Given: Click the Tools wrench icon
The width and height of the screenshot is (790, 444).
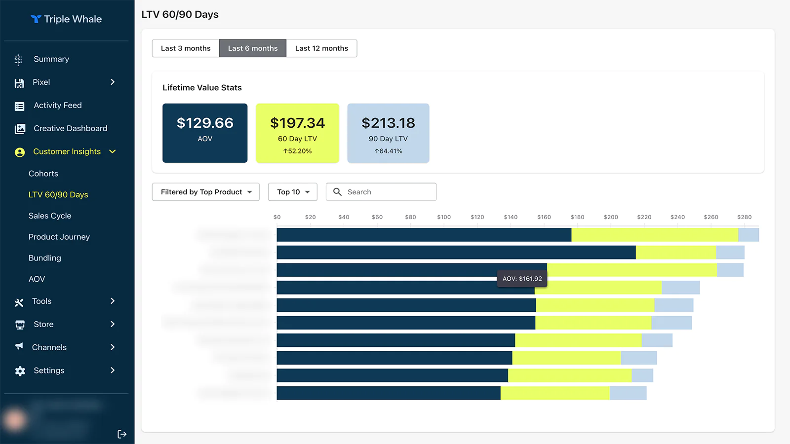Looking at the screenshot, I should point(19,302).
